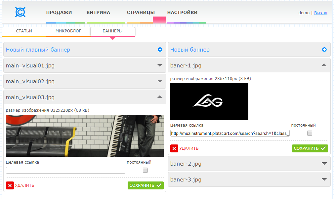
Task: Save main_visual03.jpg with СОХРАНИТЬ button
Action: click(146, 185)
